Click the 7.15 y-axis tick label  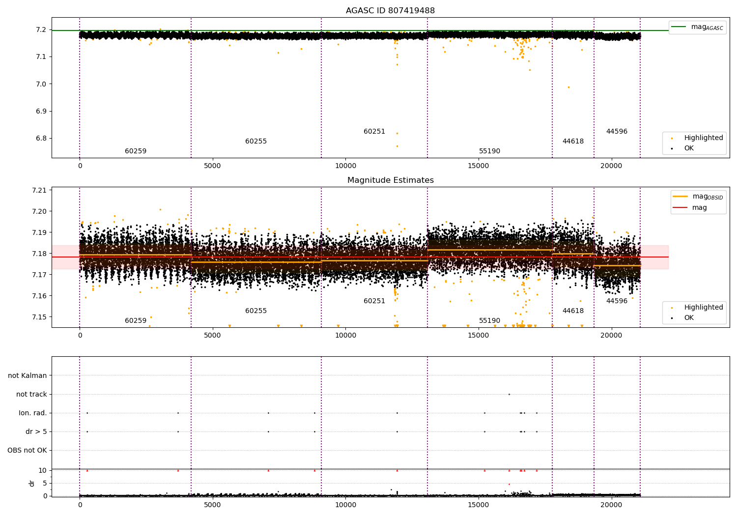(39, 317)
